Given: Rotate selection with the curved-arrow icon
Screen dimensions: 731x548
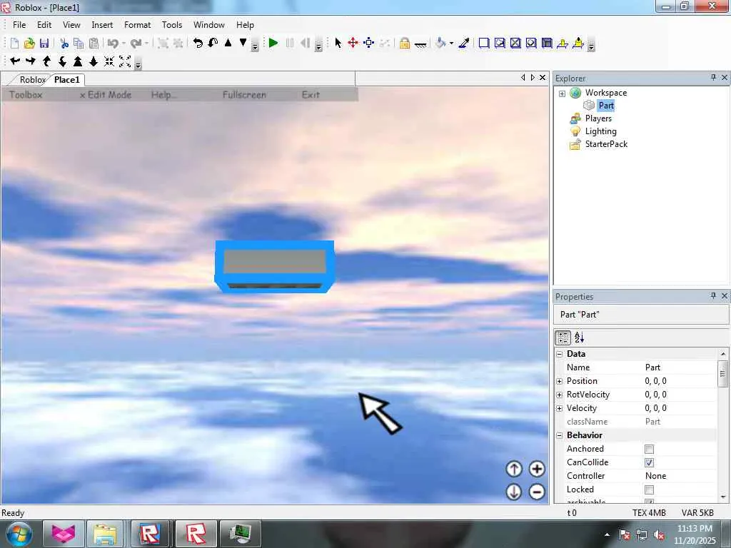Looking at the screenshot, I should pyautogui.click(x=198, y=44).
